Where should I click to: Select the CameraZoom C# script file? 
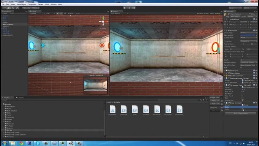coord(123,110)
